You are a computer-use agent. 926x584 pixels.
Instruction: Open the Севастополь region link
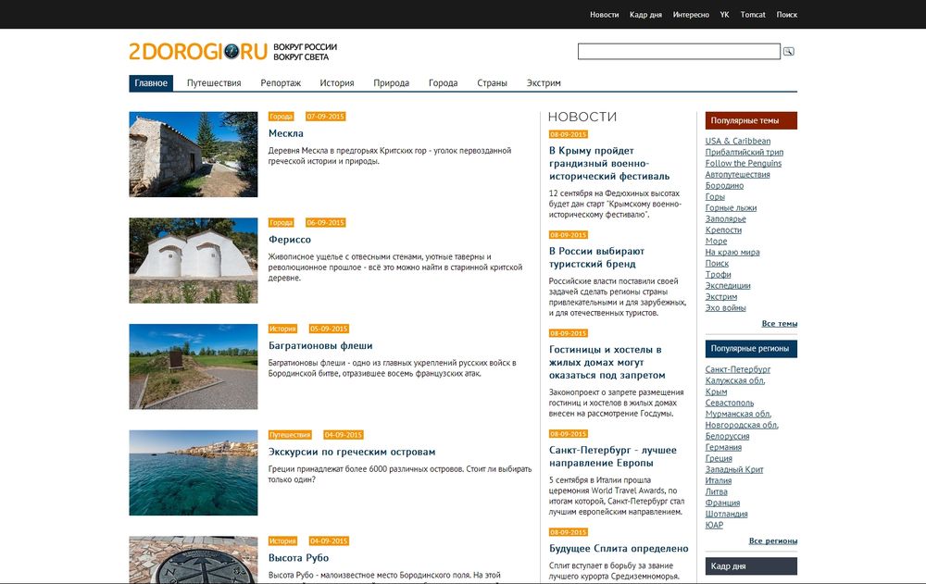click(x=730, y=404)
